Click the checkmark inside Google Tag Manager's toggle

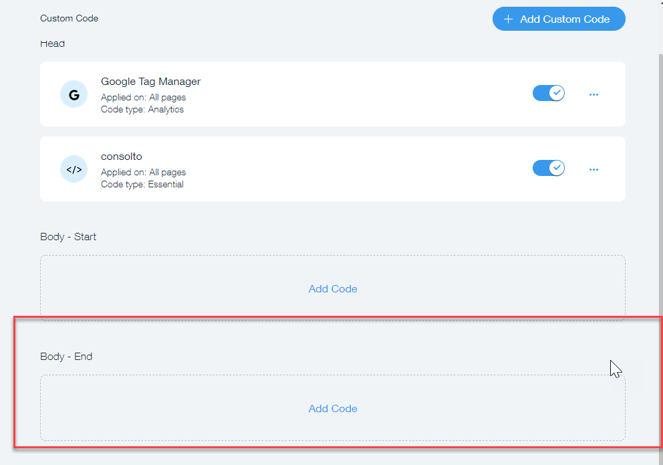[x=555, y=93]
